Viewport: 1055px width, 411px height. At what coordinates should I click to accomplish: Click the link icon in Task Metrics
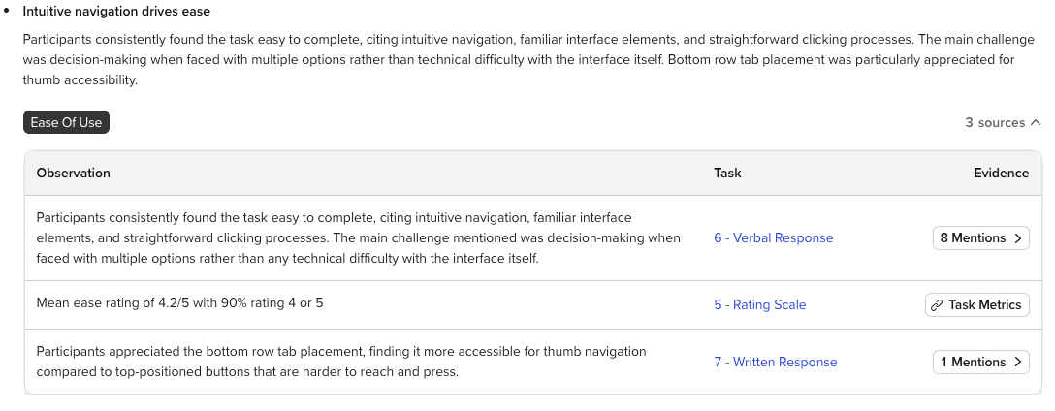pos(937,304)
